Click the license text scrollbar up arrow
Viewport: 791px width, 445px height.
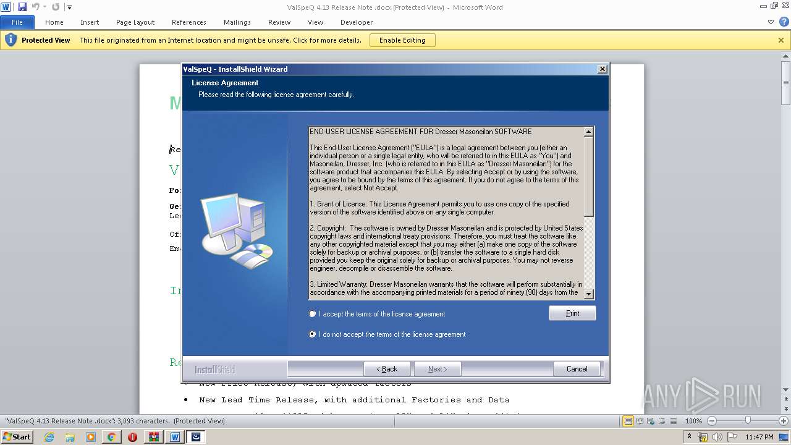click(589, 132)
